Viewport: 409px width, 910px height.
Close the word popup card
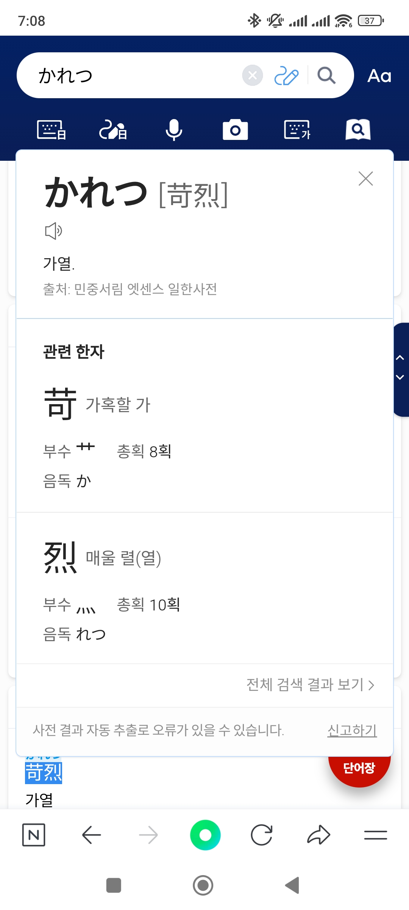coord(365,179)
